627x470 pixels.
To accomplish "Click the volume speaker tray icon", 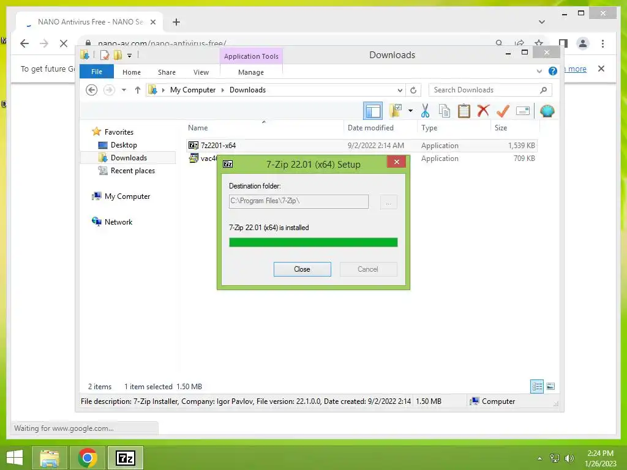I will [569, 458].
